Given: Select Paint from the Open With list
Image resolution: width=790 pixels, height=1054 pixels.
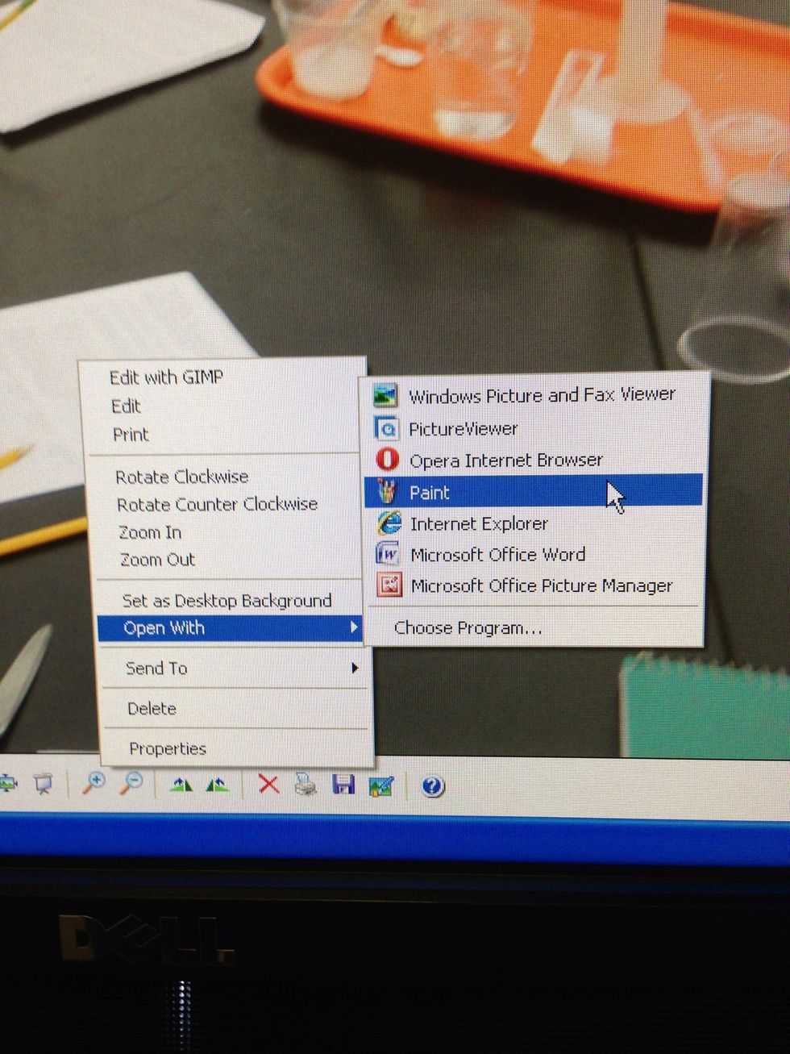Looking at the screenshot, I should pyautogui.click(x=430, y=493).
